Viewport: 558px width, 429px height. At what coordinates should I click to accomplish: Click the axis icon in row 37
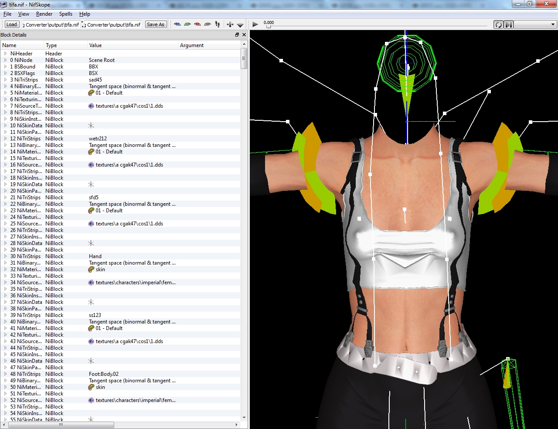coord(91,302)
